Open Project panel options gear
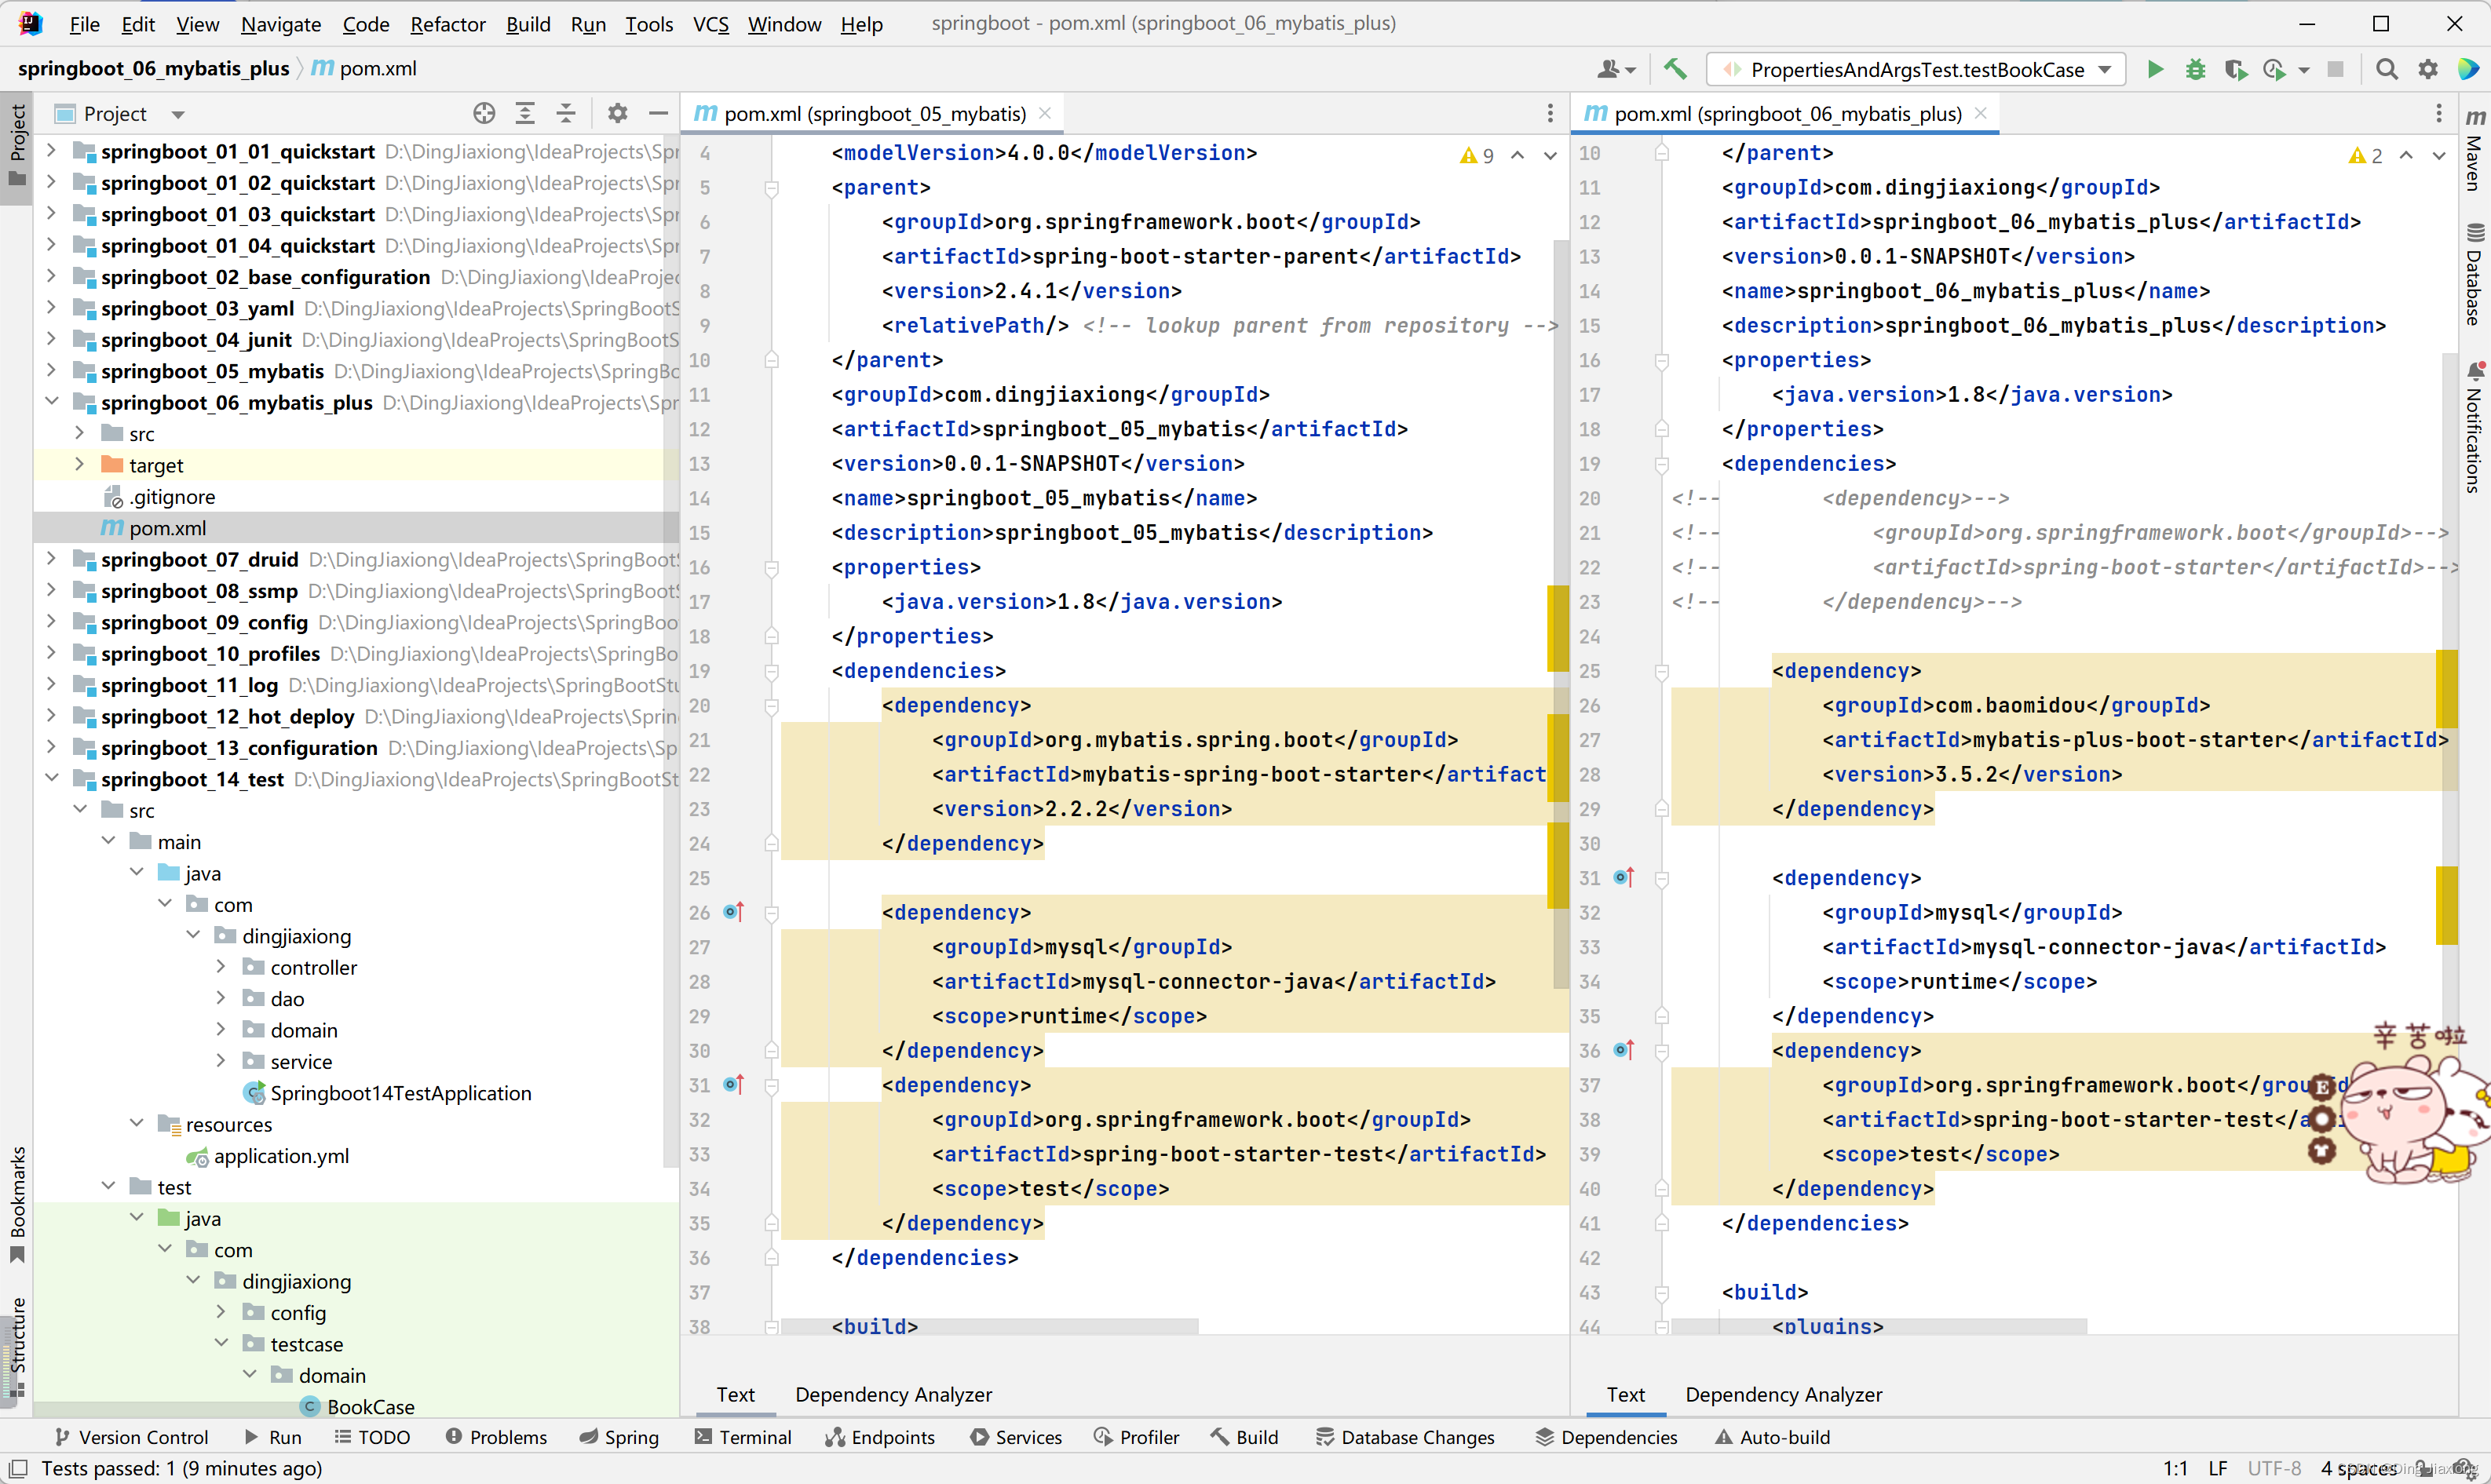Screen dimensions: 2491x1484 pyautogui.click(x=617, y=113)
